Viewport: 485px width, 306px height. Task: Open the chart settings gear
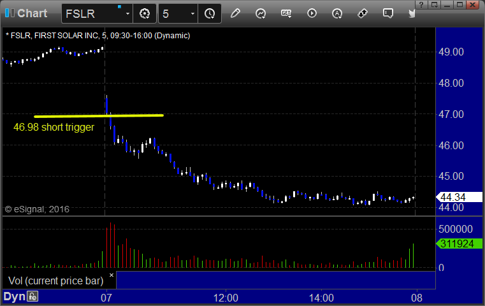pos(145,13)
